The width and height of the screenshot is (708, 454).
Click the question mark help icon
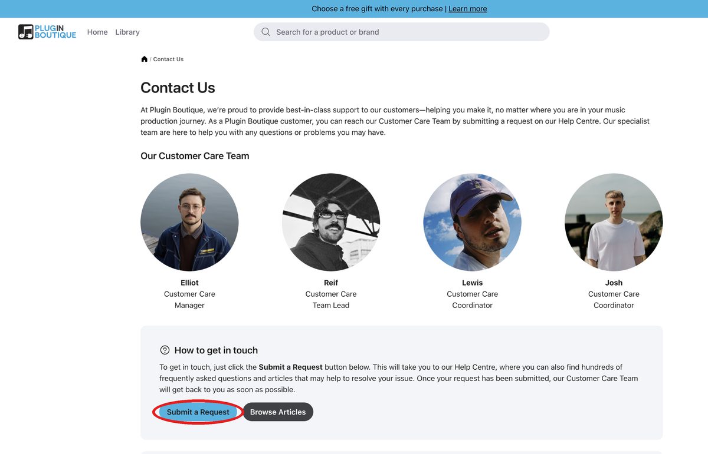165,350
